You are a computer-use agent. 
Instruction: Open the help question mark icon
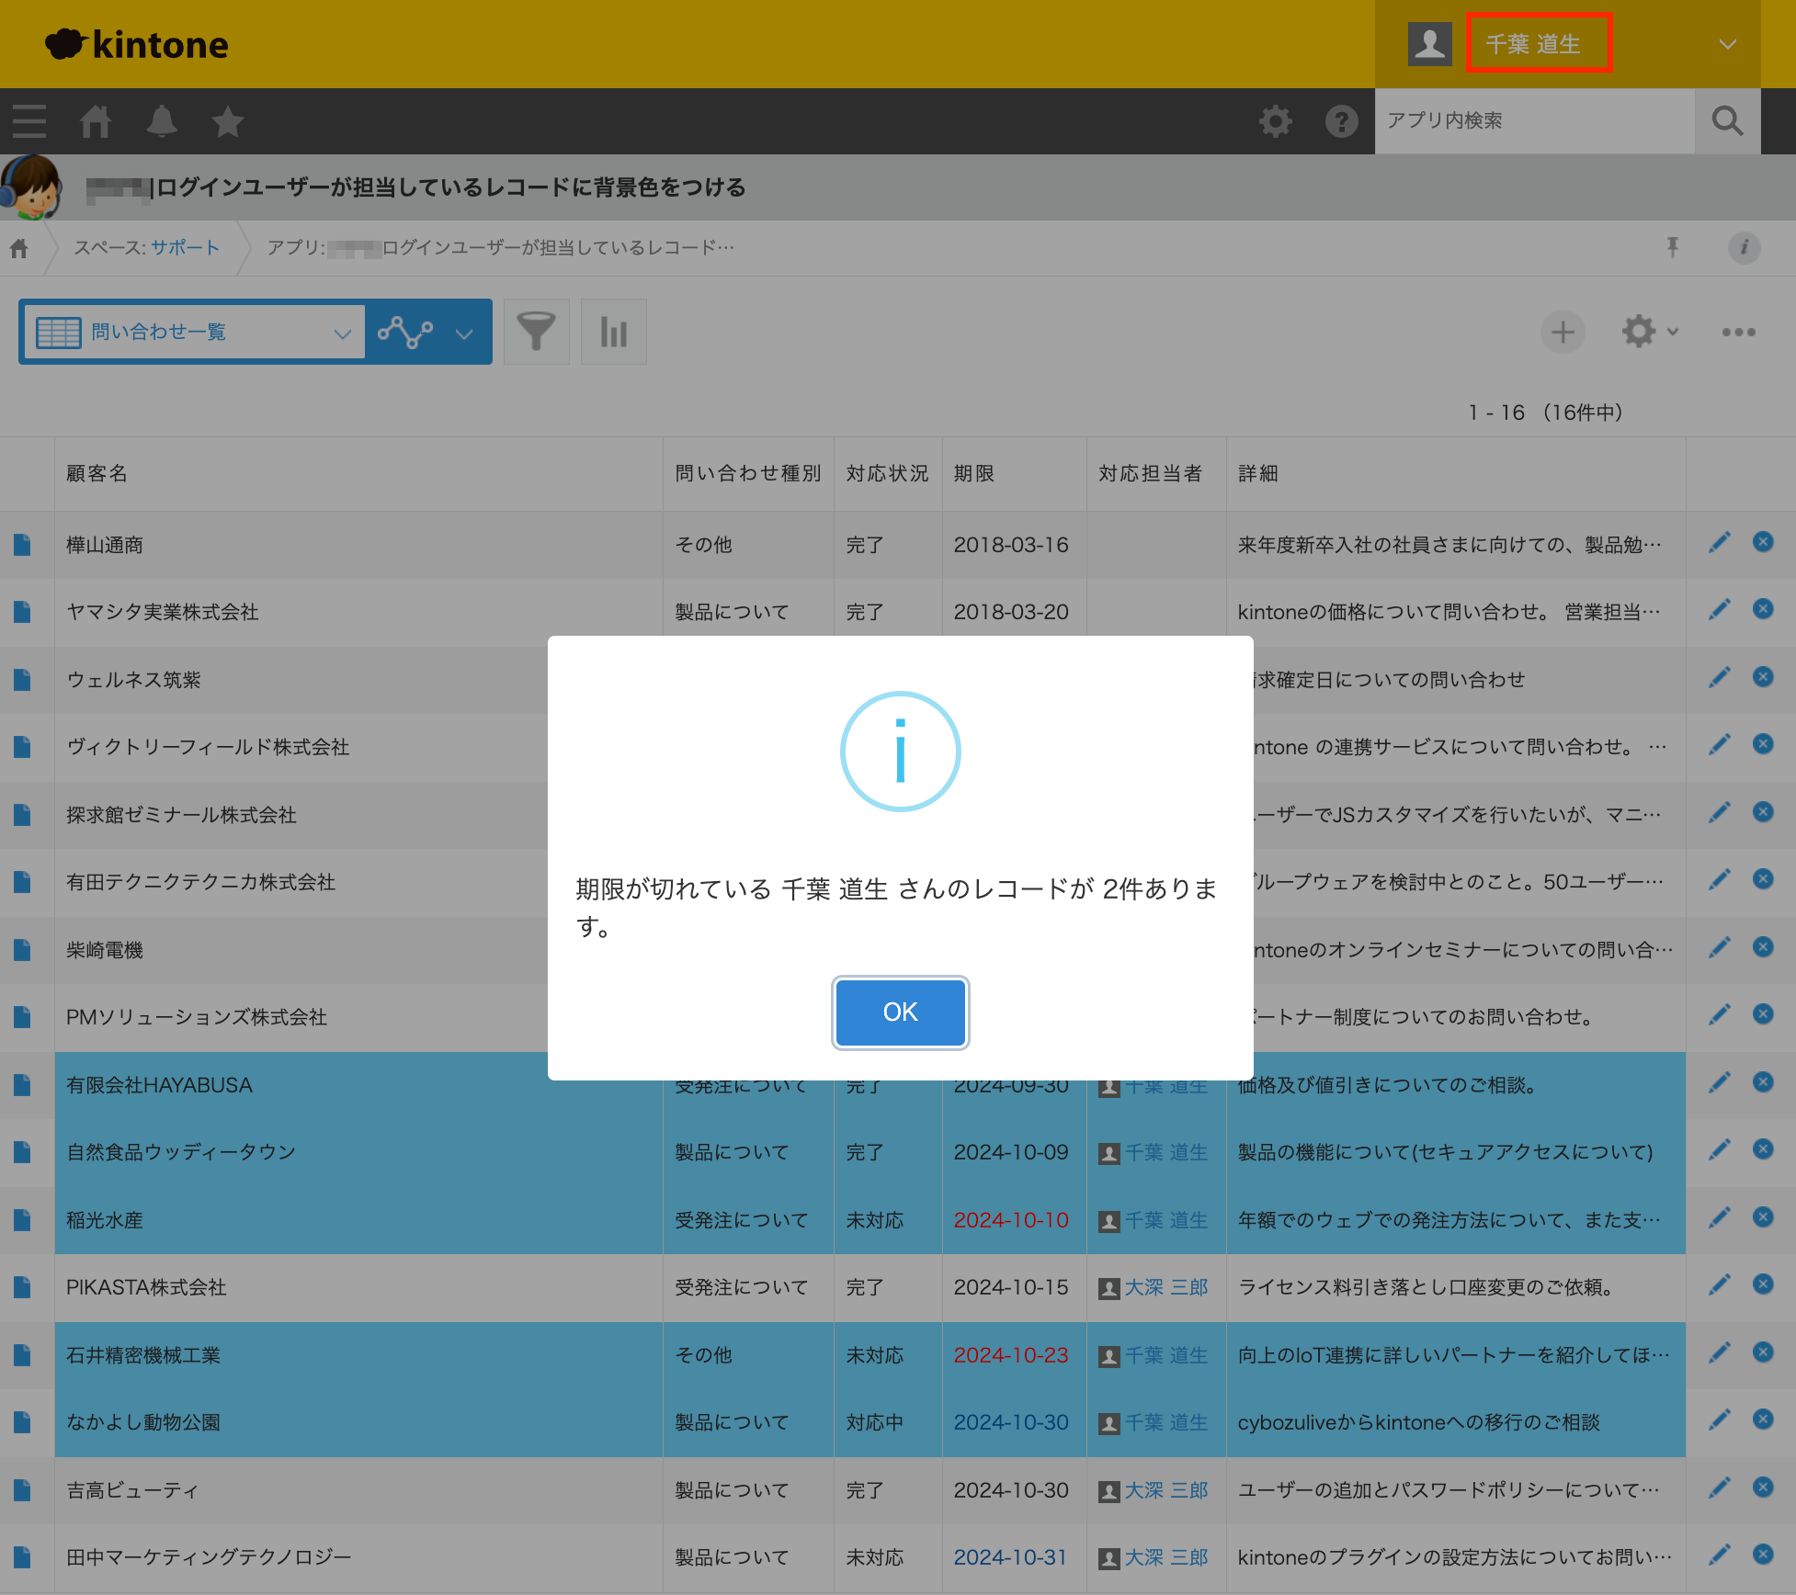pyautogui.click(x=1341, y=121)
